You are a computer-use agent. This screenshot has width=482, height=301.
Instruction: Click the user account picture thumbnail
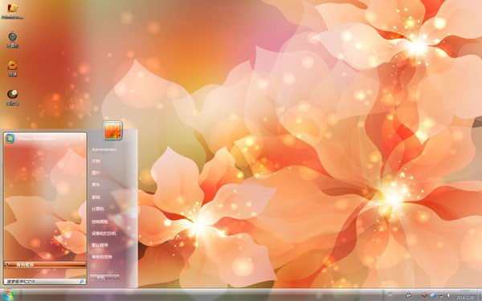[112, 131]
